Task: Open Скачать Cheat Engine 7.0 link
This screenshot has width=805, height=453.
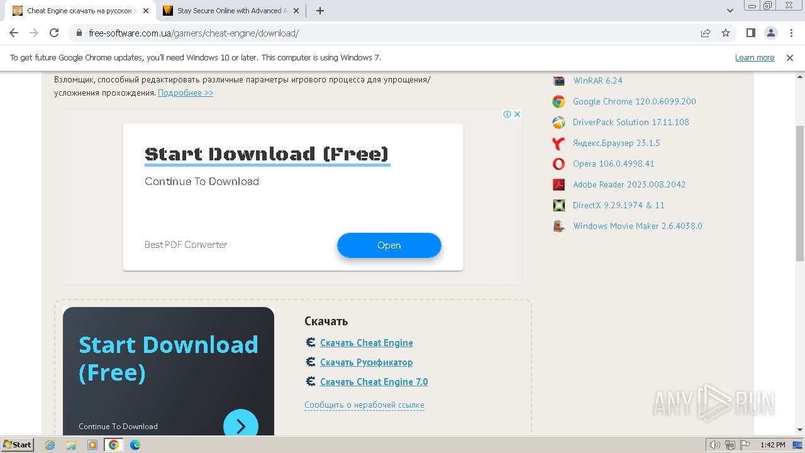Action: (374, 382)
